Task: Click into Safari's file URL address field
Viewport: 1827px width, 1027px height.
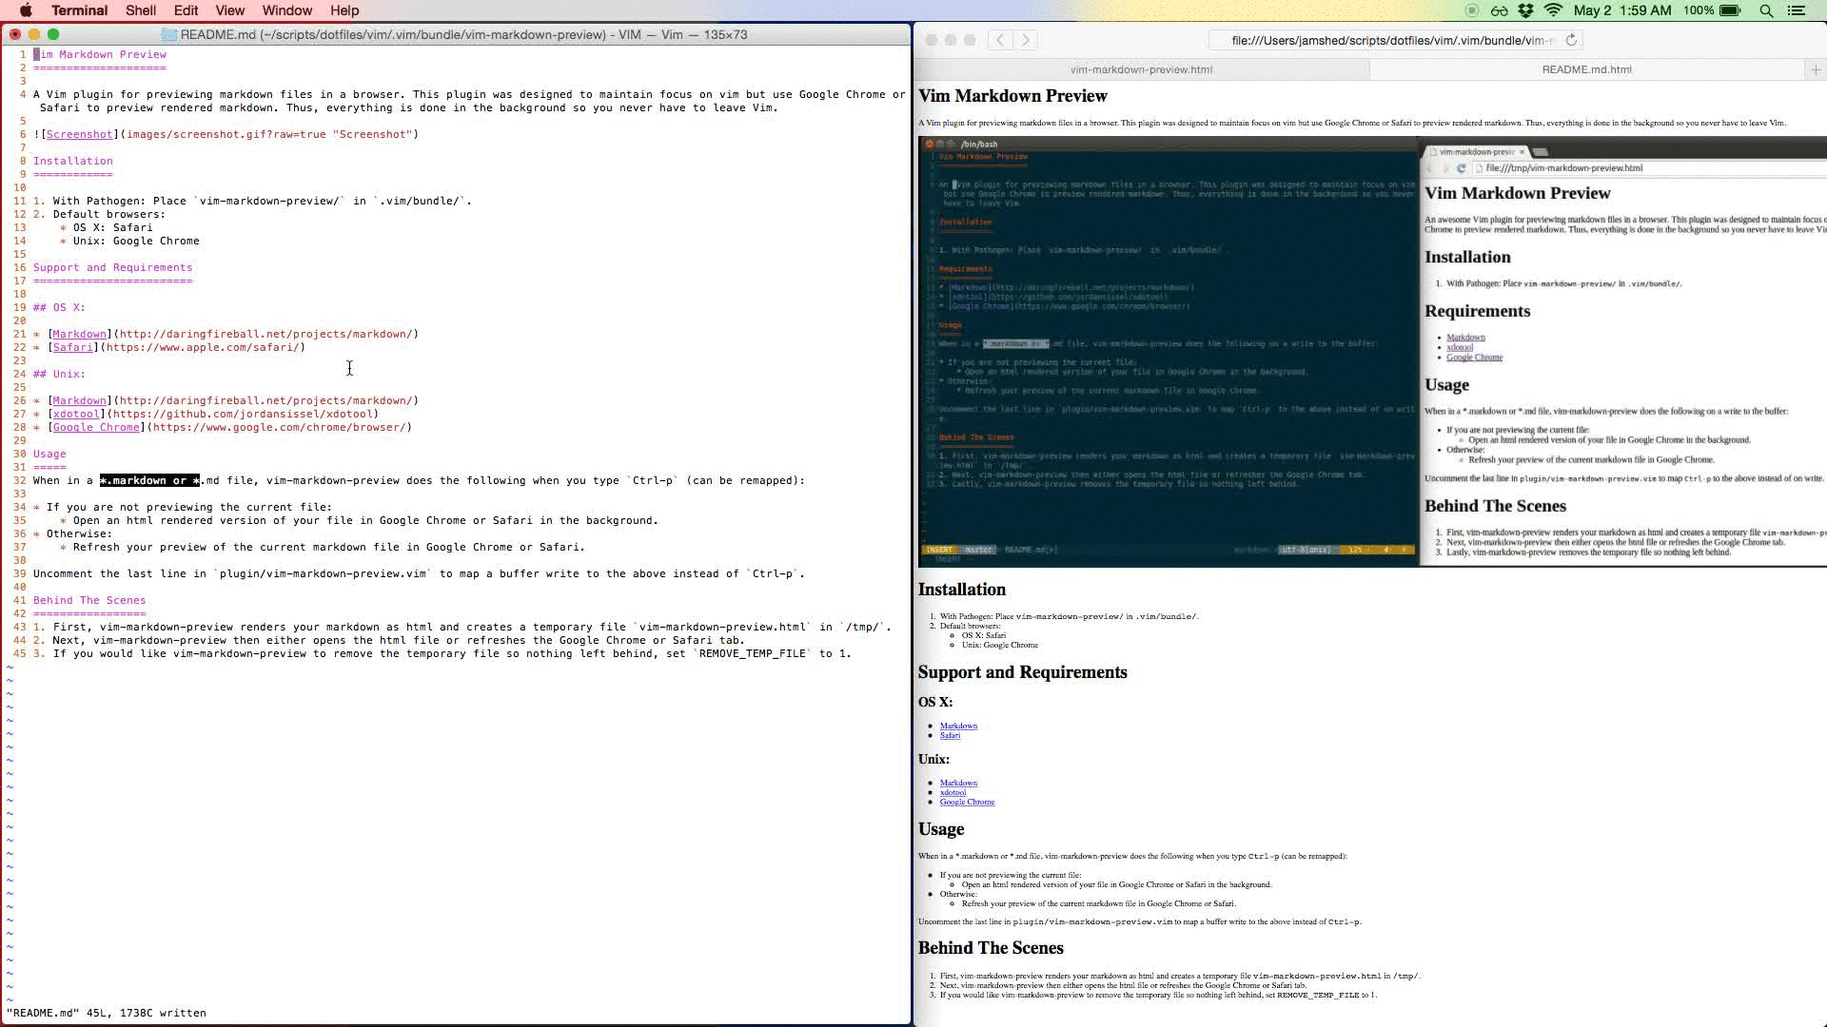Action: (1389, 40)
